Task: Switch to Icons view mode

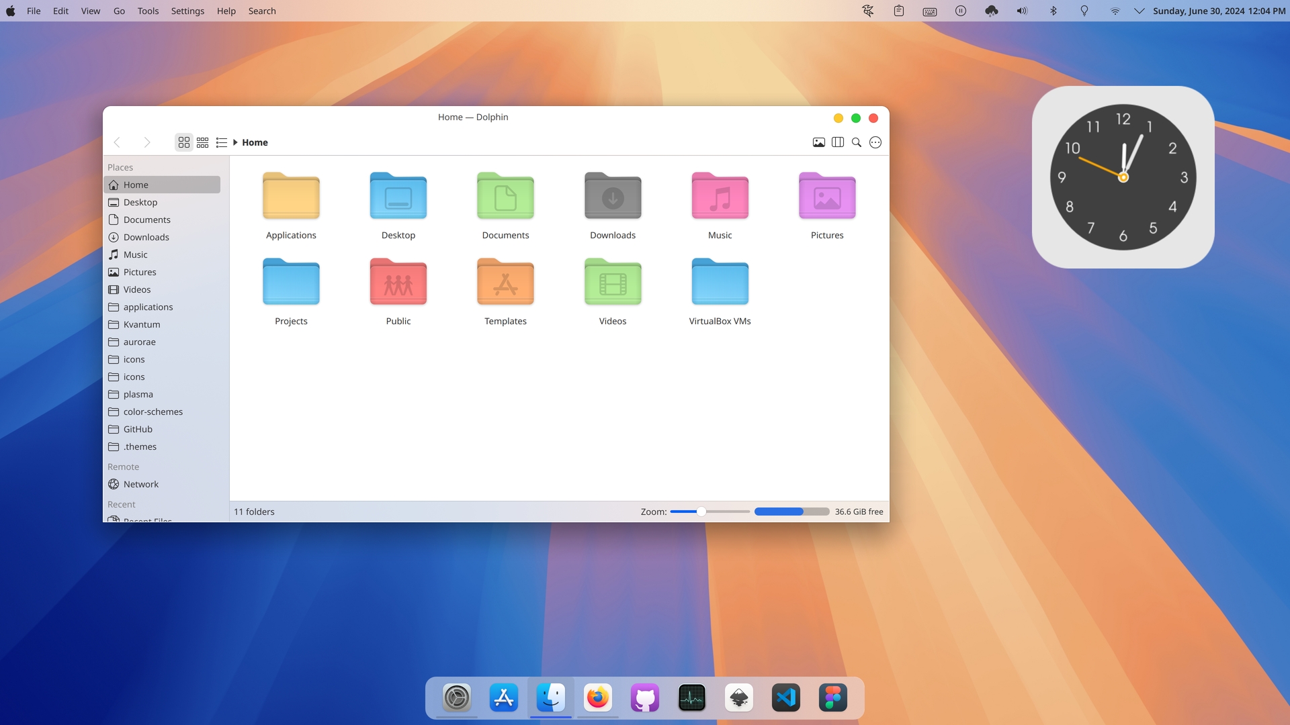Action: (183, 142)
